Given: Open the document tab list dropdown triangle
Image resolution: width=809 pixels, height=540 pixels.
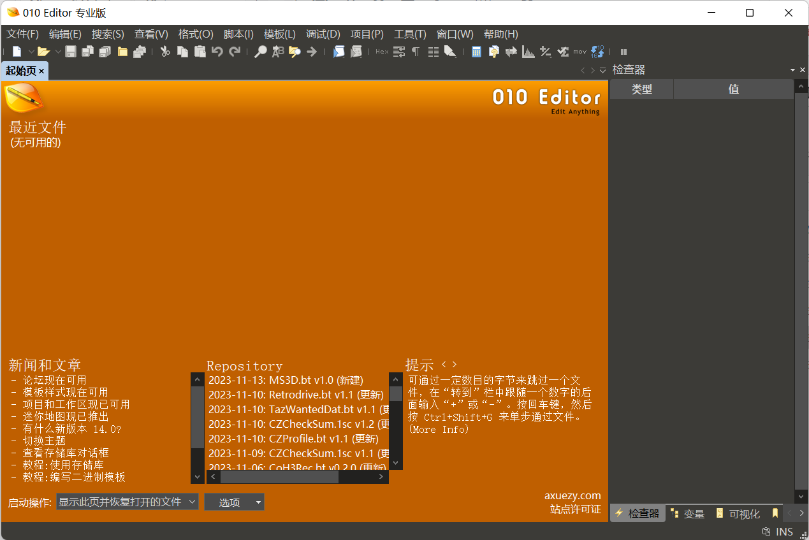Looking at the screenshot, I should tap(602, 70).
